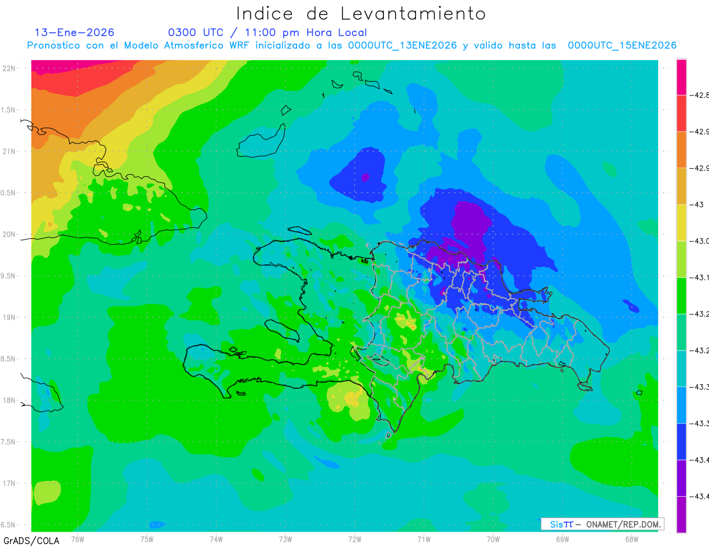Click the teal-green swatch in the color scale
Image resolution: width=709 pixels, height=547 pixels.
681,332
